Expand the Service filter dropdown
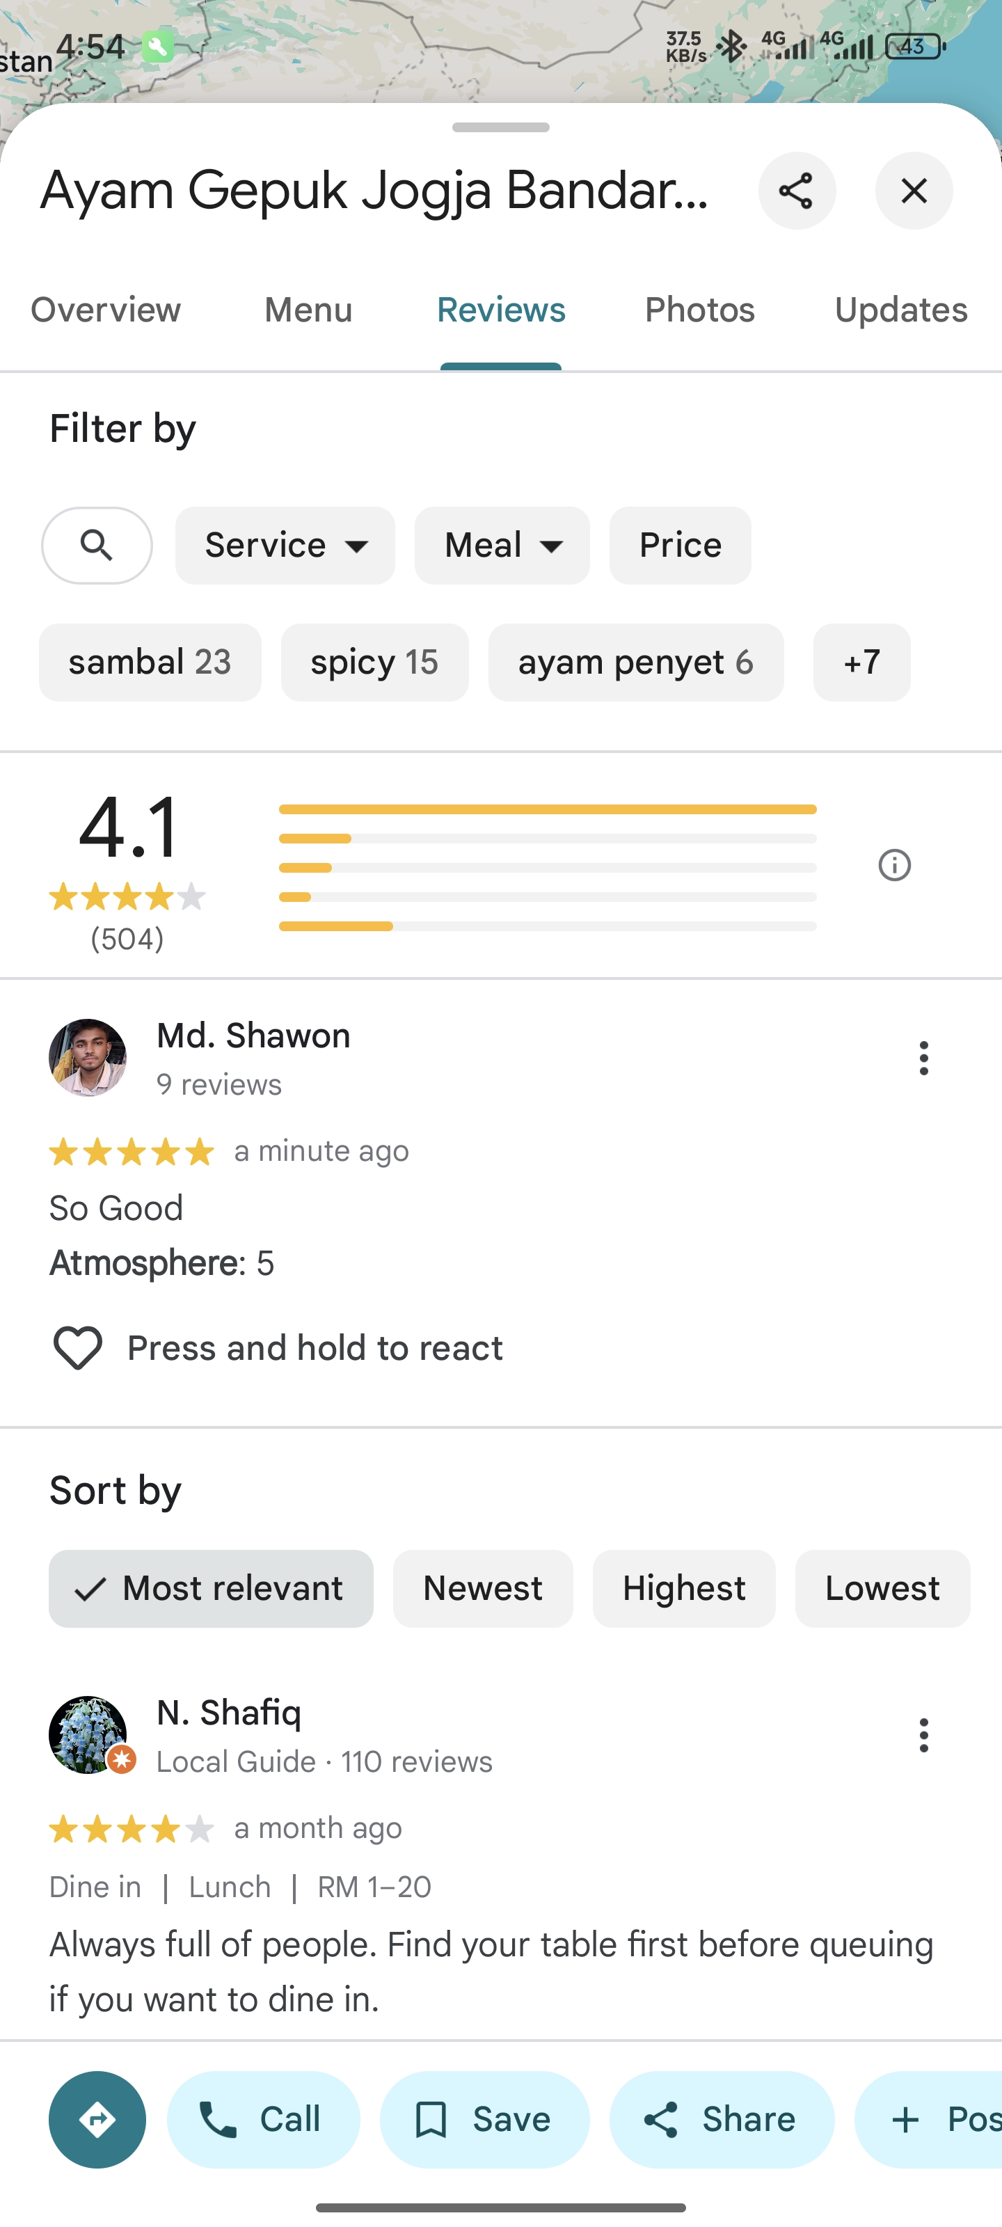 click(x=285, y=546)
